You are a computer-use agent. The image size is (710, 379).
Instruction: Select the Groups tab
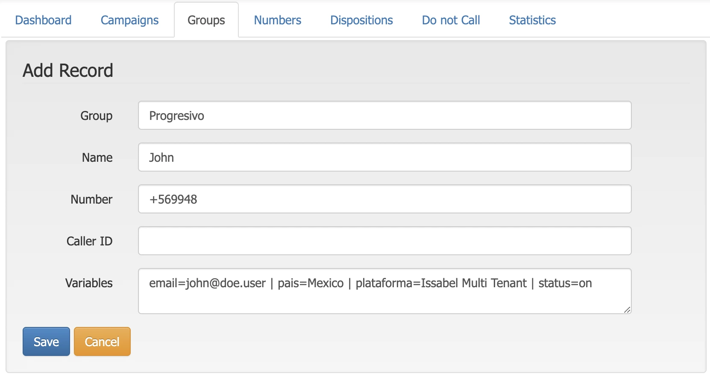coord(206,20)
